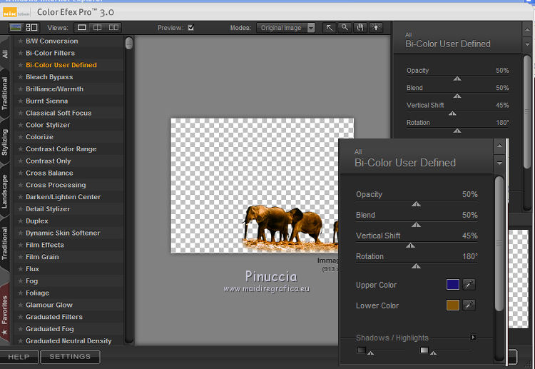Viewport: 535px width, 369px height.
Task: Select the zoom magnifier tool
Action: coord(345,28)
